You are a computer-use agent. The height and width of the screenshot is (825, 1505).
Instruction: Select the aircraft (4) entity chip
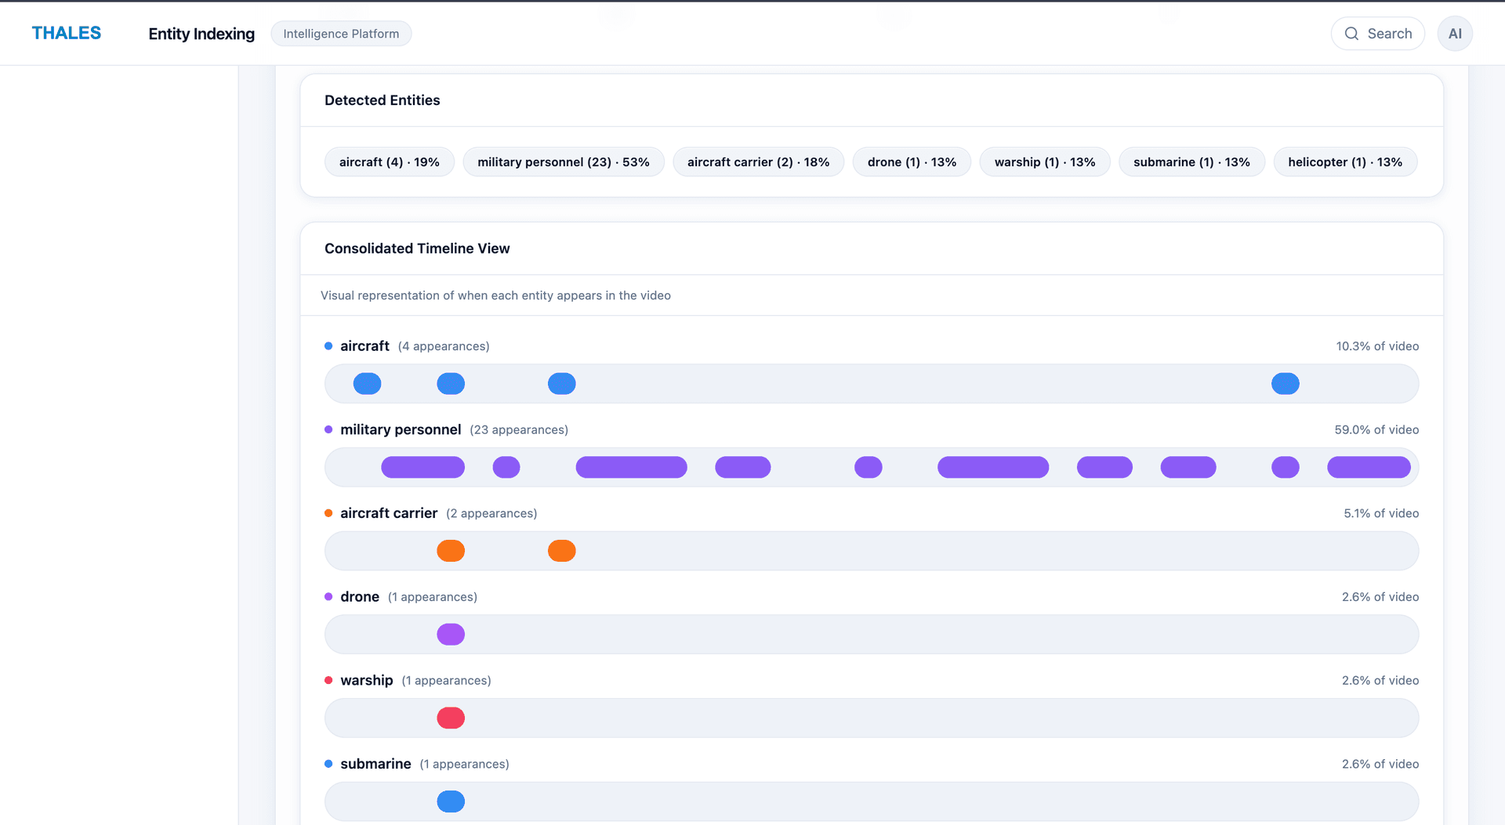coord(389,161)
